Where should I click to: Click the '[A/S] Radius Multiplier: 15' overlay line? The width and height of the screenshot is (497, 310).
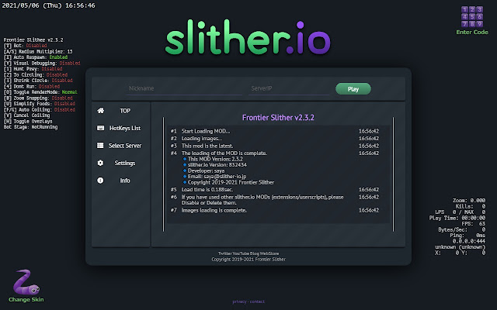coord(38,52)
